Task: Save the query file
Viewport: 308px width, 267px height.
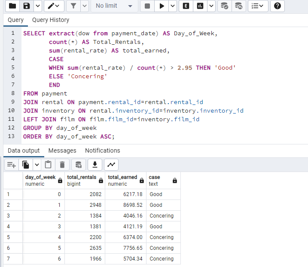Action: [27, 6]
